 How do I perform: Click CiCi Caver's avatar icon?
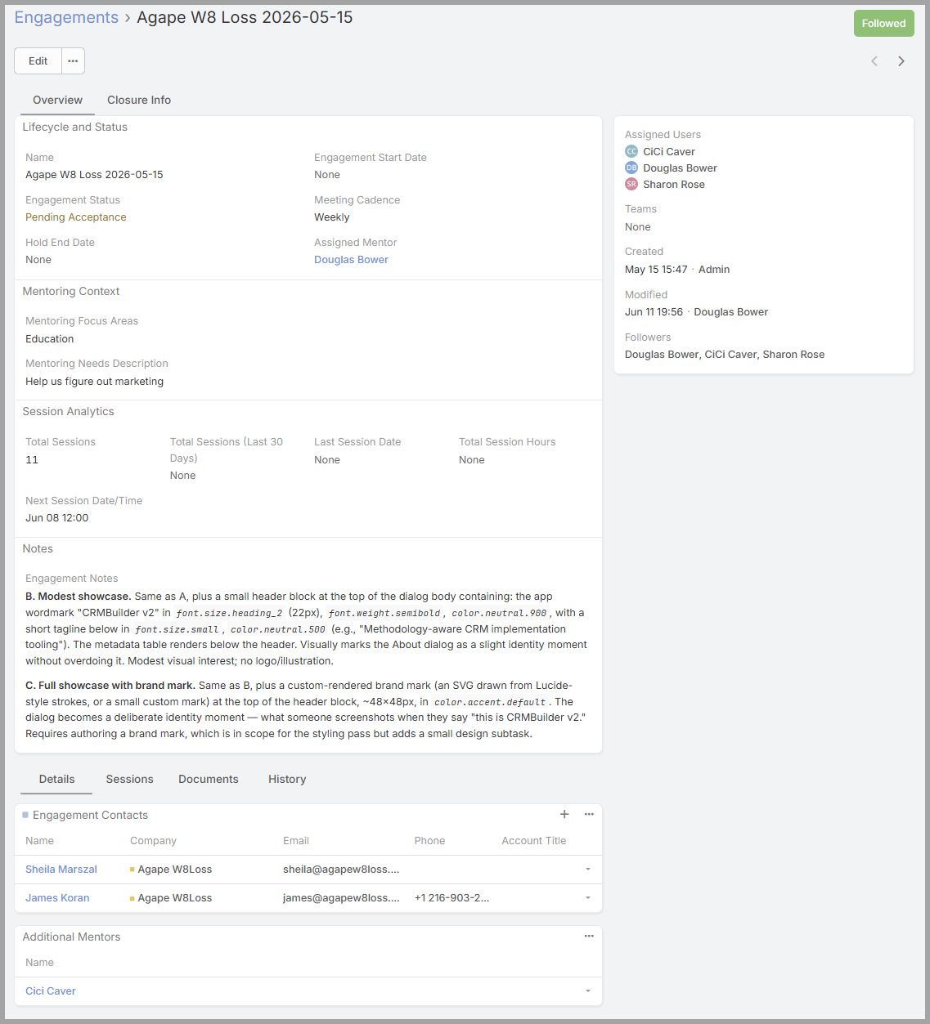click(631, 151)
